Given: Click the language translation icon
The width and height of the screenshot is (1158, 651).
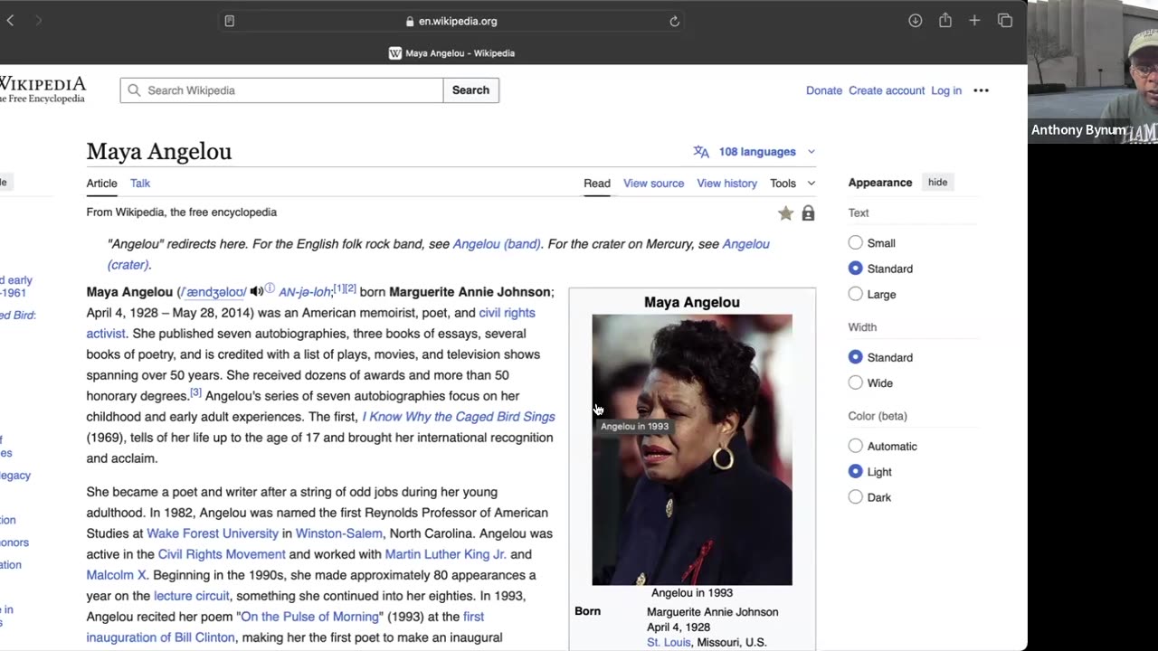Looking at the screenshot, I should tap(701, 152).
